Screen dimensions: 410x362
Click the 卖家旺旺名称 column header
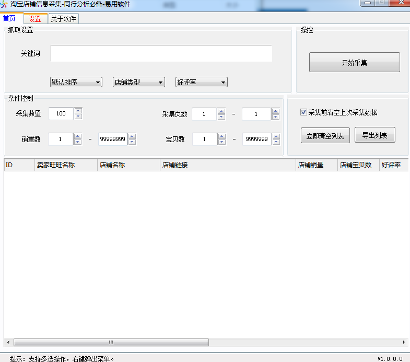point(66,165)
